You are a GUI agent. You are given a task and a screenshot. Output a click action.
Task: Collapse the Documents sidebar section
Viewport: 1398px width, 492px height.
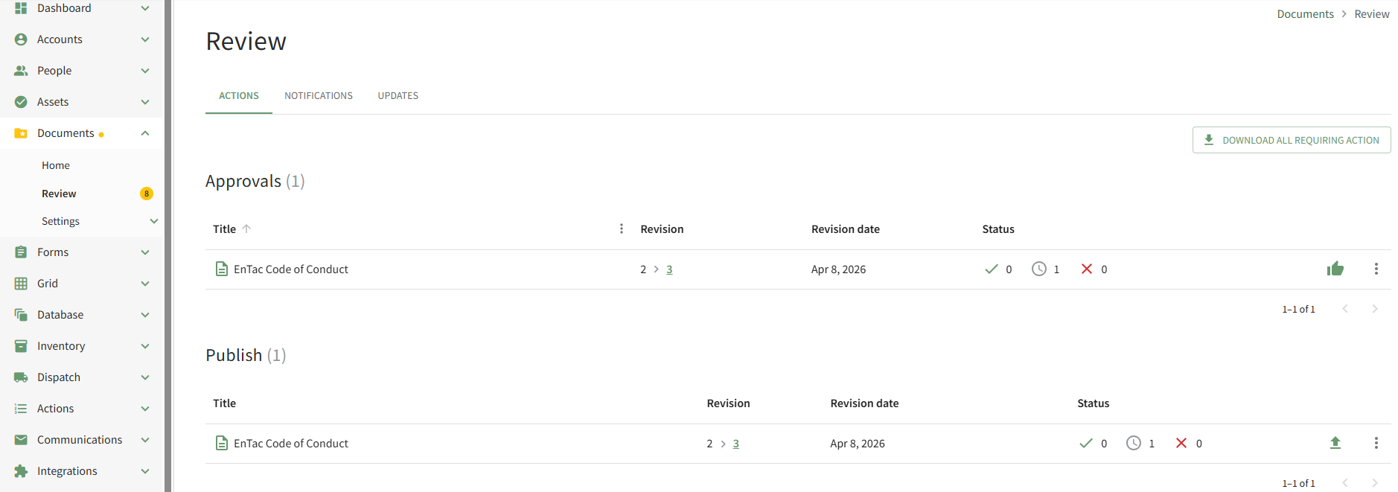coord(145,133)
